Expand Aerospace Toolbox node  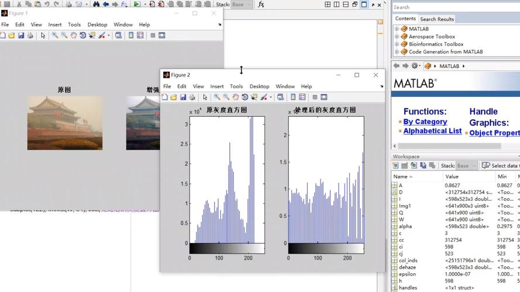(x=397, y=36)
